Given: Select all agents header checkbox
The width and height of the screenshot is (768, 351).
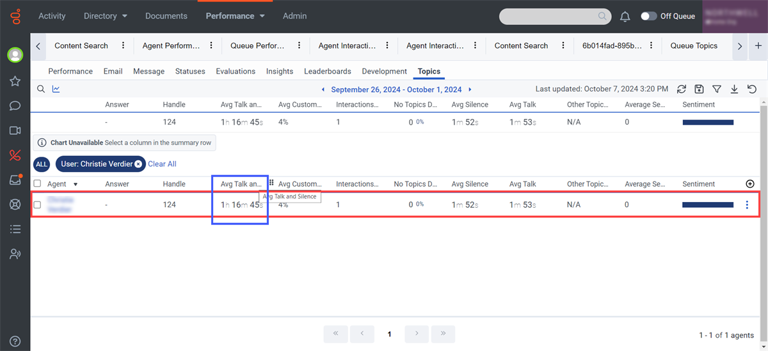Looking at the screenshot, I should pos(37,184).
